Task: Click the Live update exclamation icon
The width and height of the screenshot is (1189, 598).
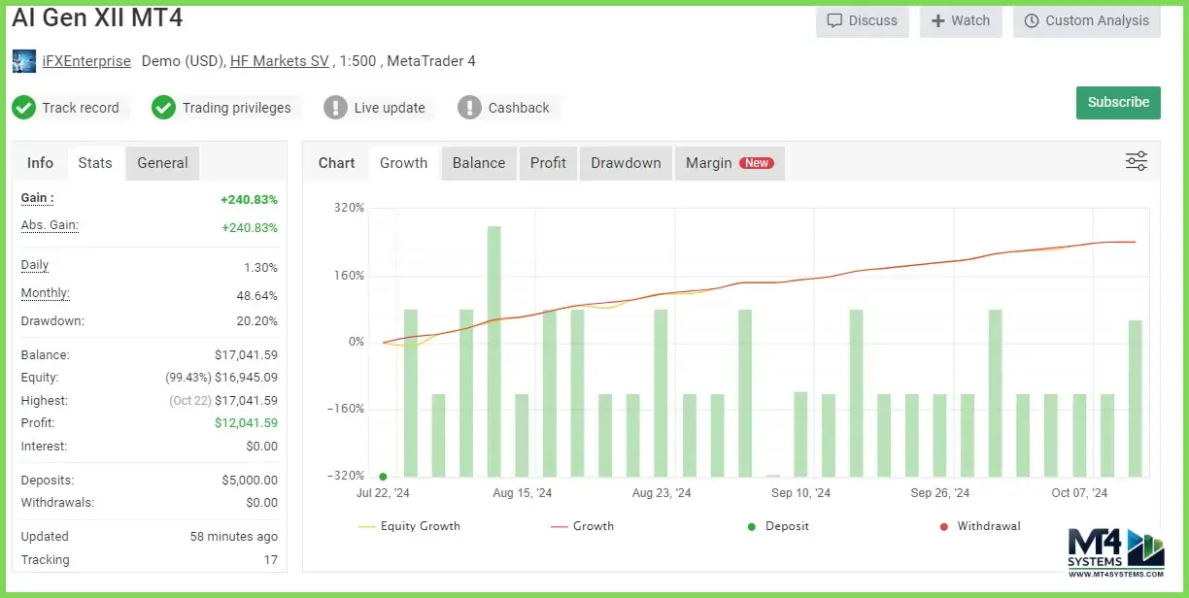Action: (336, 108)
